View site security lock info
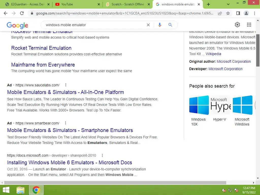 pos(32,13)
